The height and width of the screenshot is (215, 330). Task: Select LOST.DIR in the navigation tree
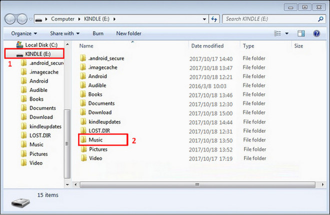pyautogui.click(x=36, y=135)
